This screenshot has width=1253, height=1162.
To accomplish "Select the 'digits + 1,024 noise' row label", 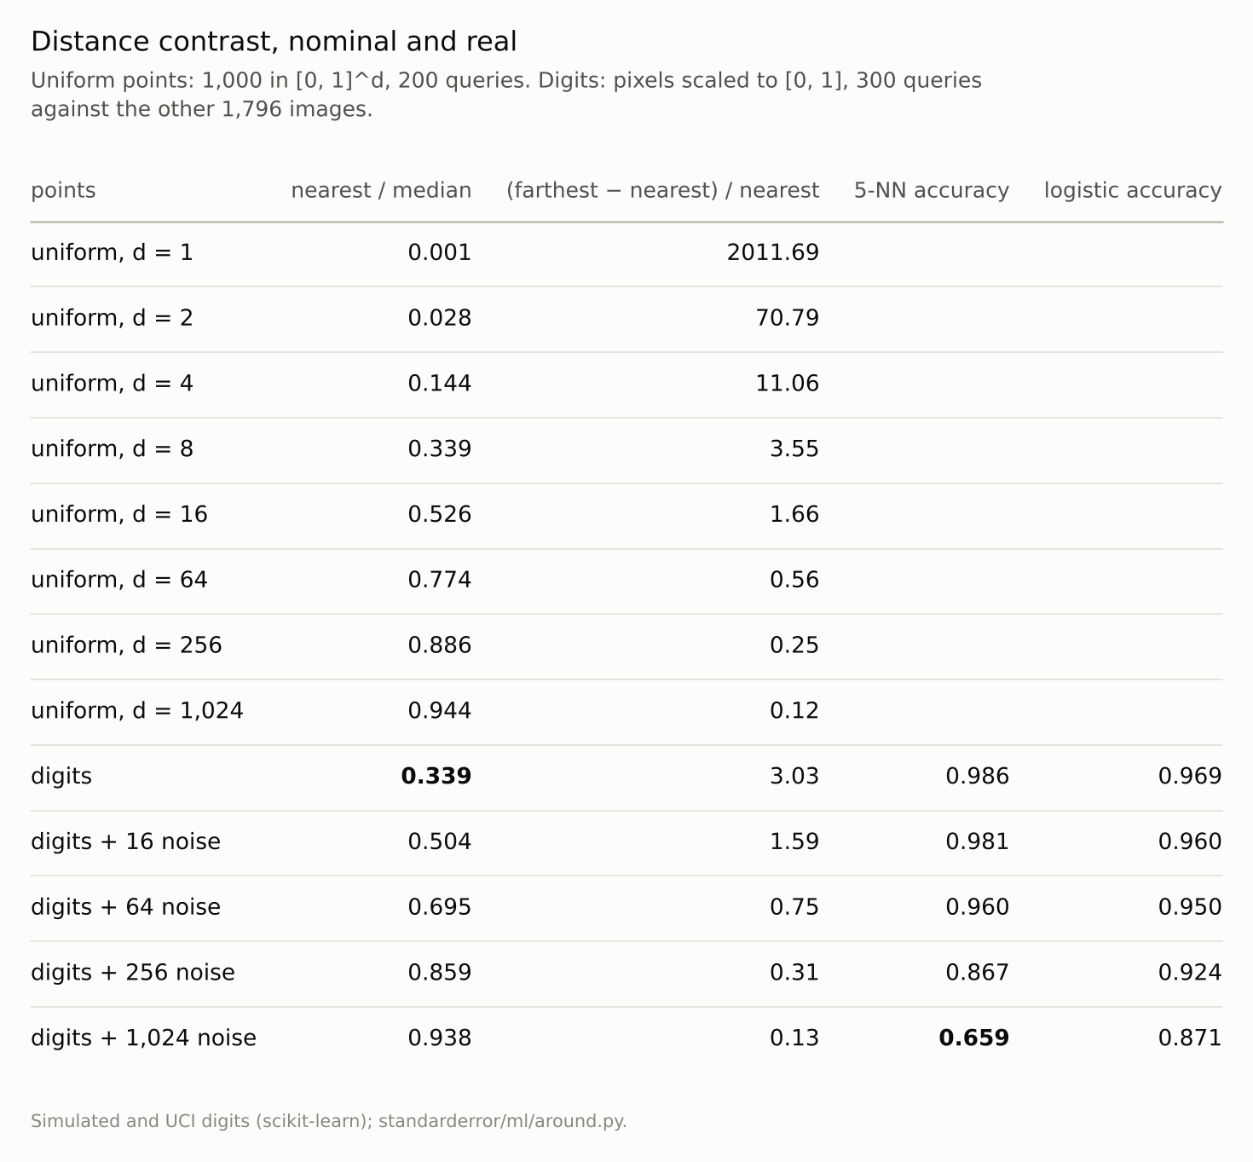I will [143, 1038].
